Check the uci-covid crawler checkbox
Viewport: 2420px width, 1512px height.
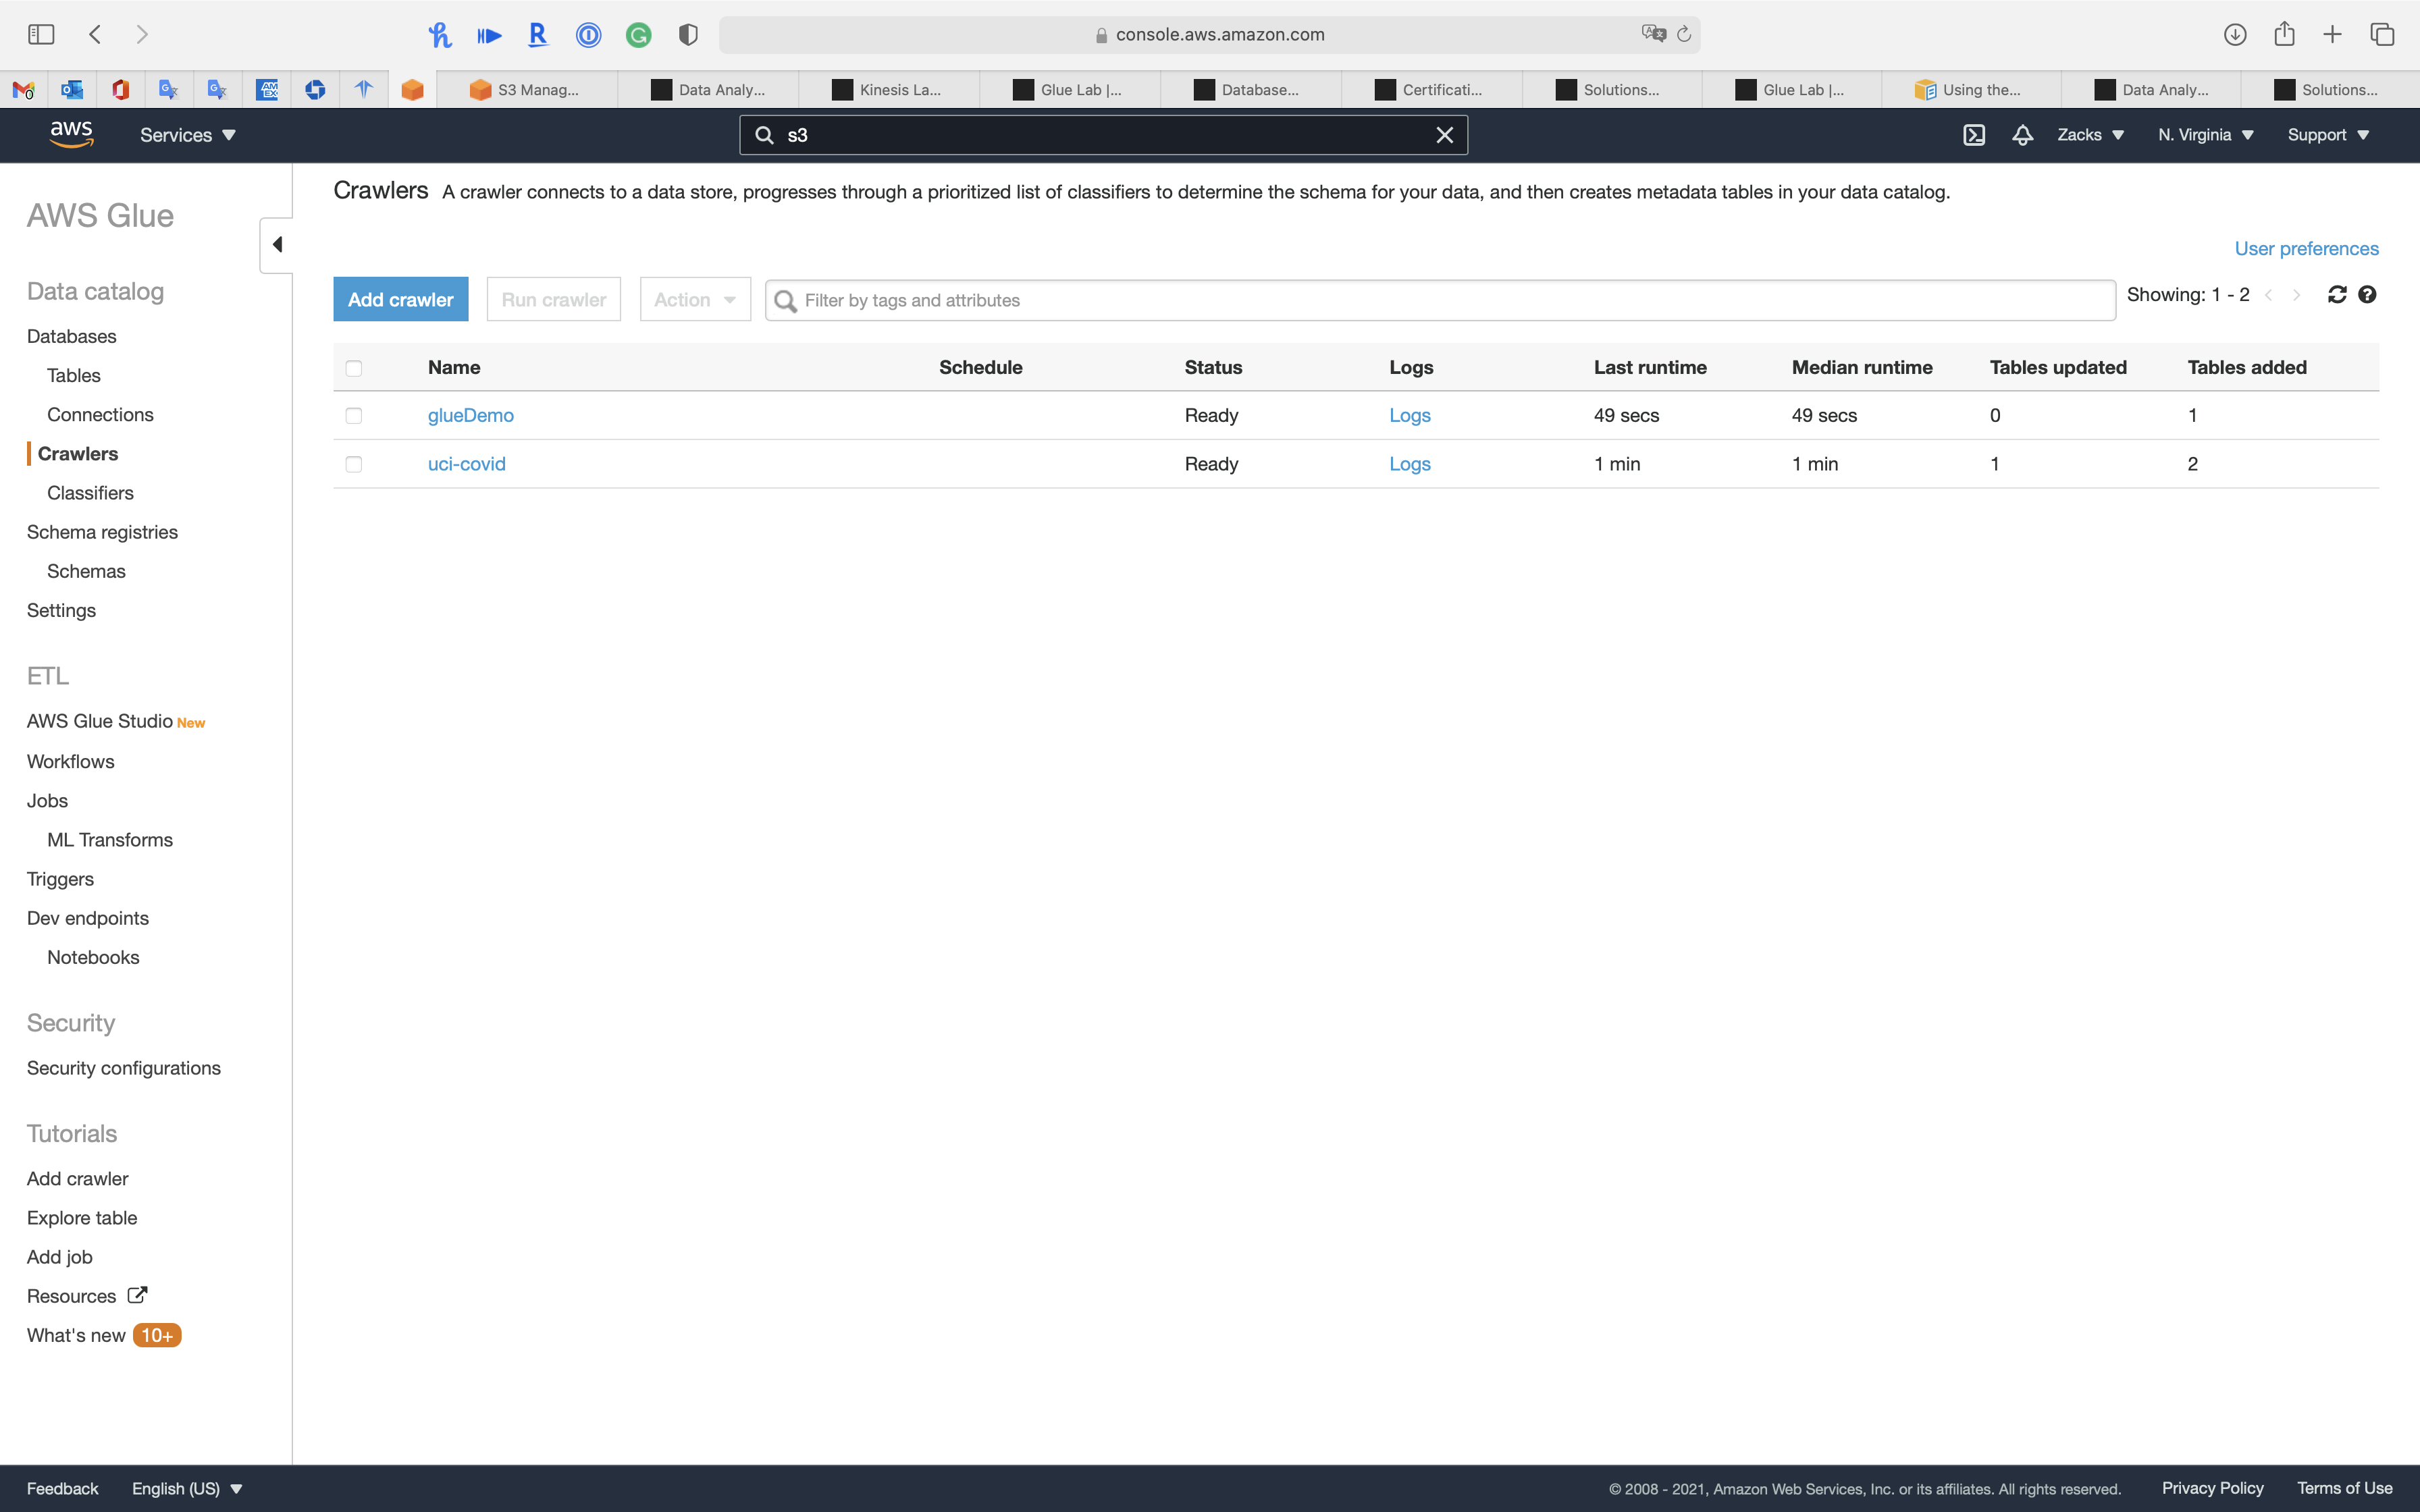tap(354, 464)
